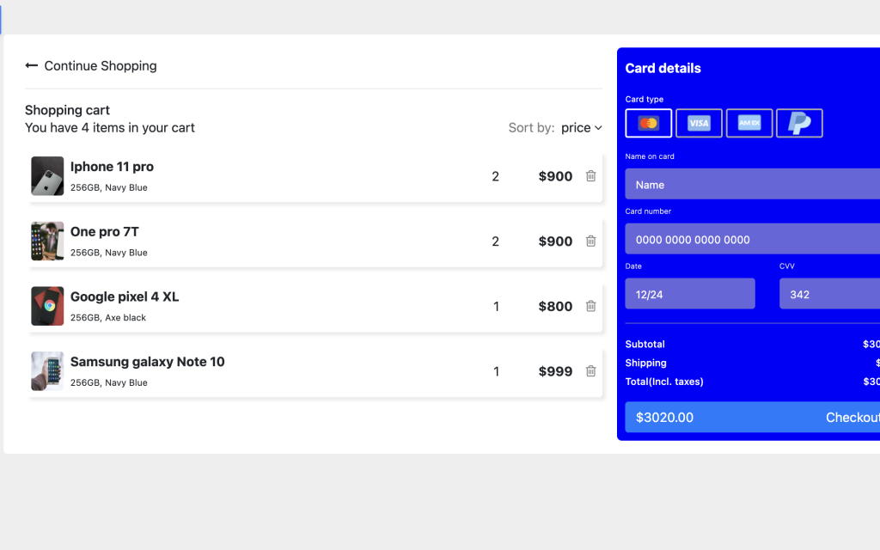Remove One pro 7T with trash icon

[x=590, y=241]
